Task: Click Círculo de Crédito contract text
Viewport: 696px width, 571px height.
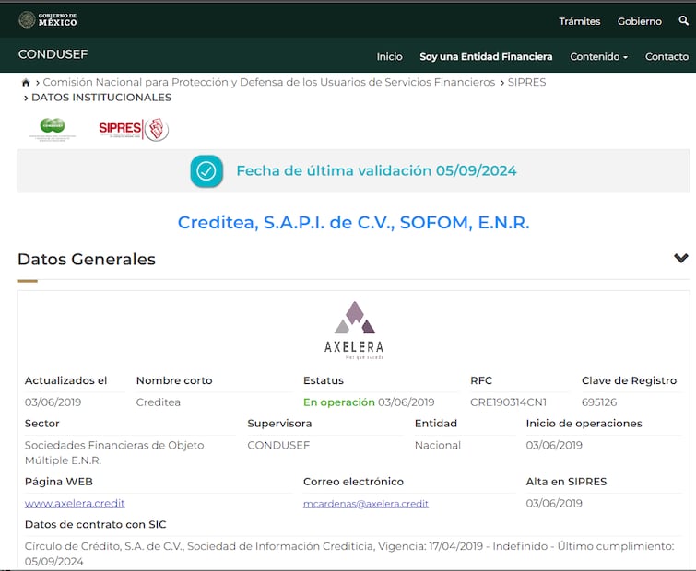Action: [349, 554]
